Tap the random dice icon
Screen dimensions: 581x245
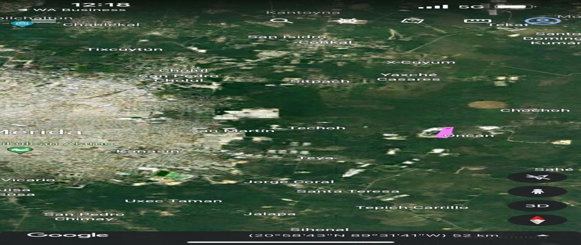(413, 21)
